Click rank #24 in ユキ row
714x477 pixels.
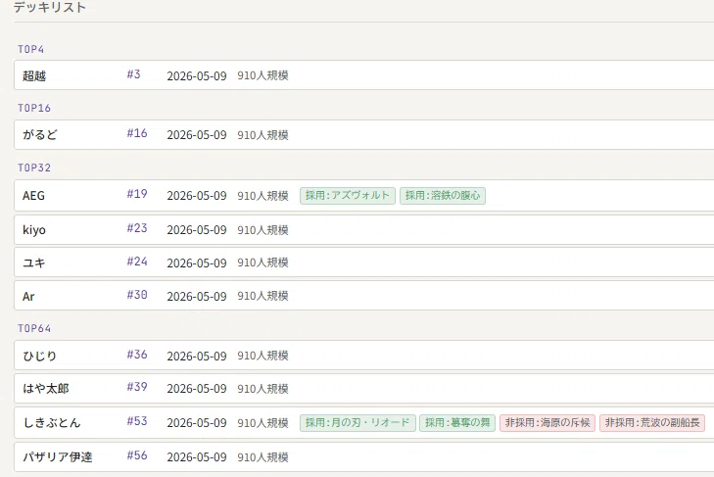click(x=137, y=262)
